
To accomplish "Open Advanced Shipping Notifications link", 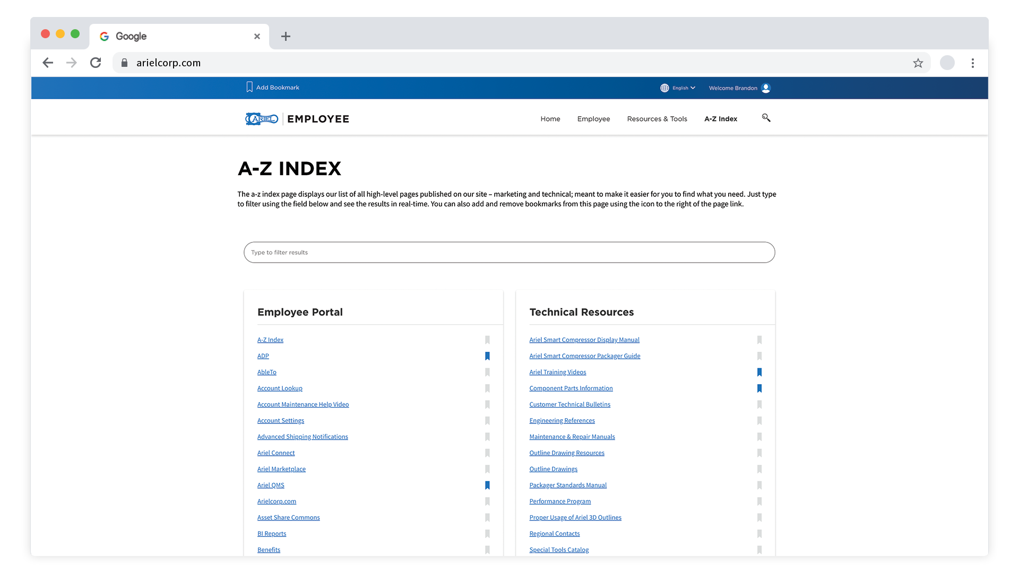I will pos(303,437).
